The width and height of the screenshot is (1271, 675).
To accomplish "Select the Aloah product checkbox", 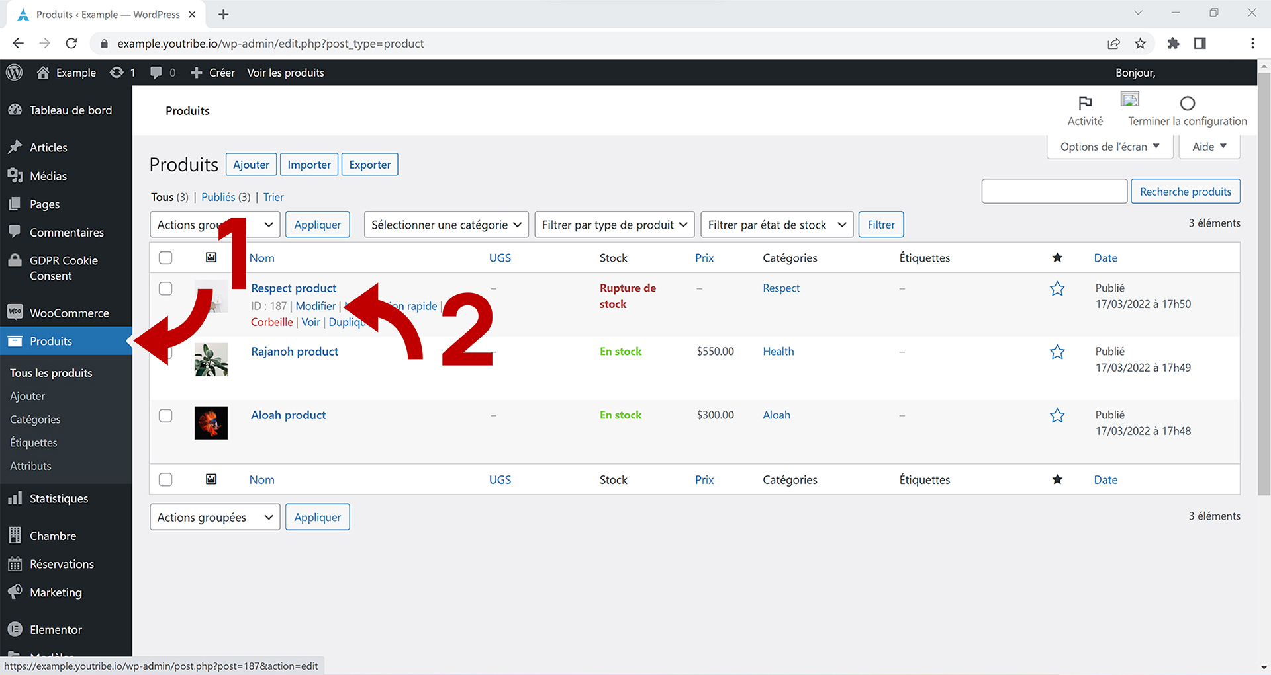I will click(165, 416).
